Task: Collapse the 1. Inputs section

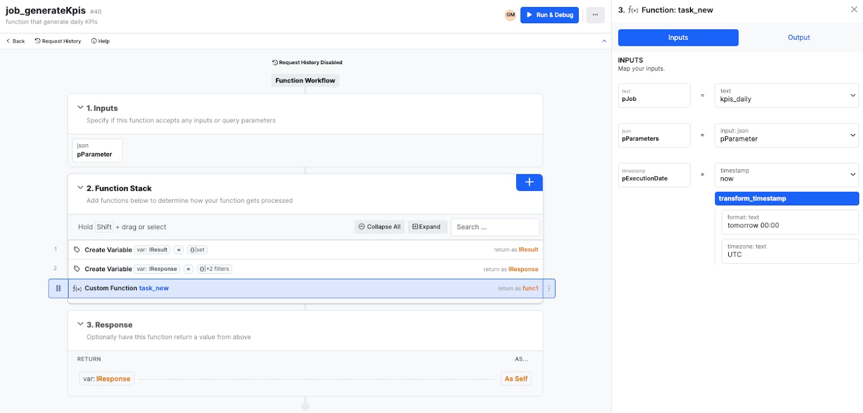Action: tap(80, 108)
